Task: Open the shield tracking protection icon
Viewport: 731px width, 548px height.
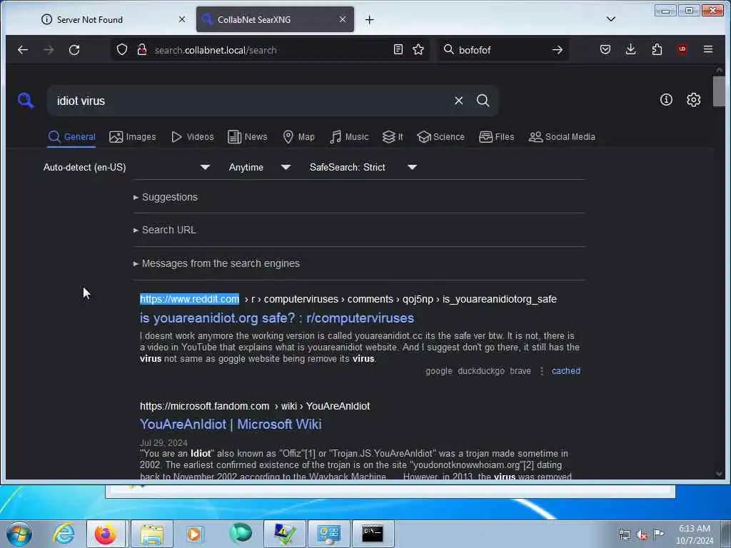Action: pos(121,49)
